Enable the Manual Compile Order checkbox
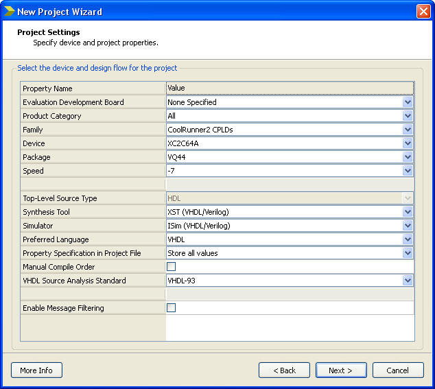The image size is (435, 389). [x=172, y=267]
